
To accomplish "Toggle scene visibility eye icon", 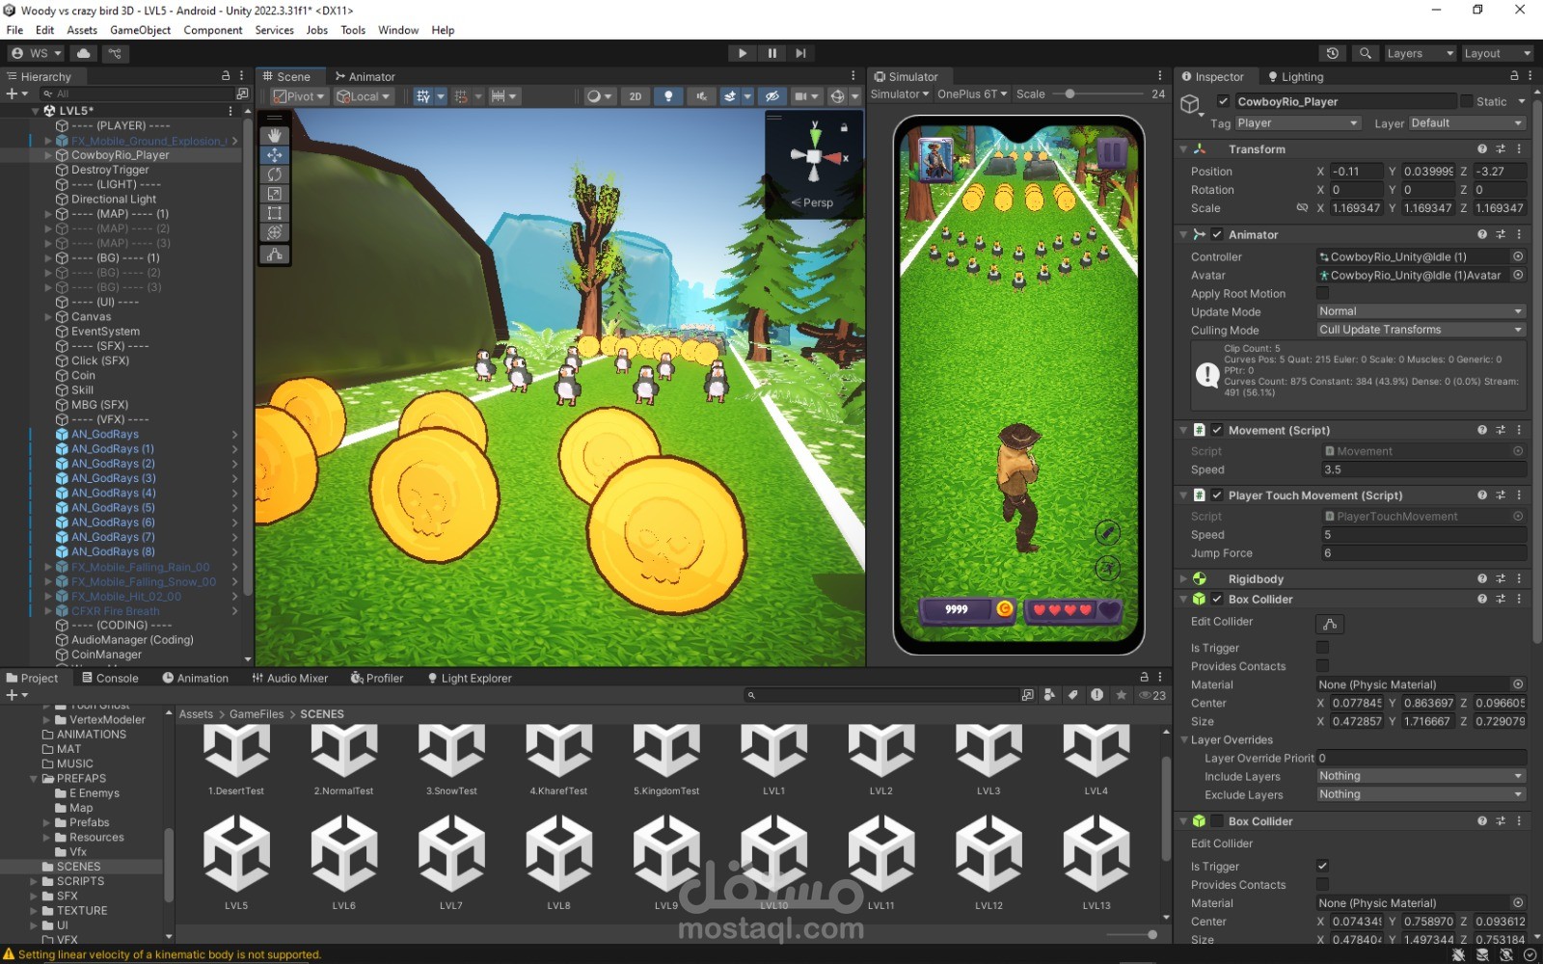I will tap(771, 96).
